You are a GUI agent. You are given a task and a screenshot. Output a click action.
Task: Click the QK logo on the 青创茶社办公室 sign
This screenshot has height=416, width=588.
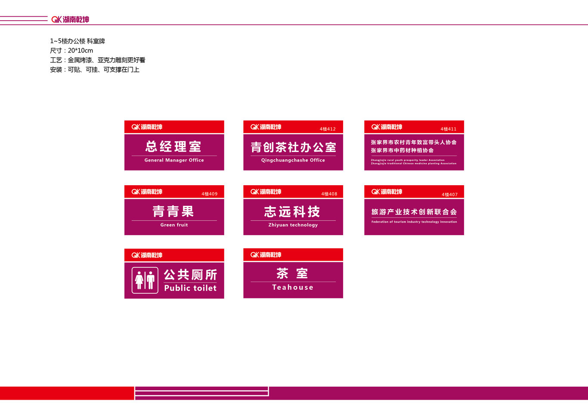point(266,127)
